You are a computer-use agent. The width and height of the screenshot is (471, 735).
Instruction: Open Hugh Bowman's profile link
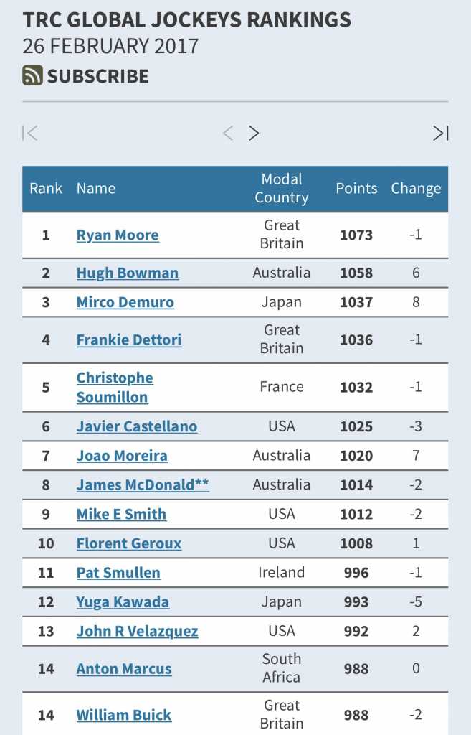128,273
